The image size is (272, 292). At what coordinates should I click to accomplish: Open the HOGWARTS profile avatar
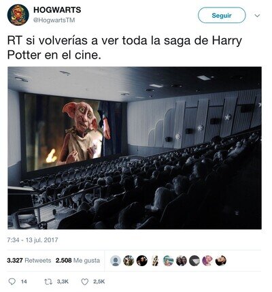click(18, 15)
